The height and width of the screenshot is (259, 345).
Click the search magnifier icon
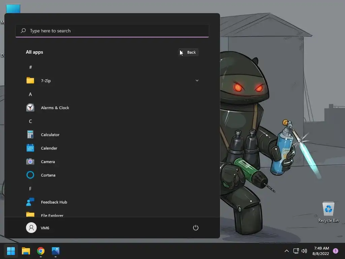[x=23, y=31]
